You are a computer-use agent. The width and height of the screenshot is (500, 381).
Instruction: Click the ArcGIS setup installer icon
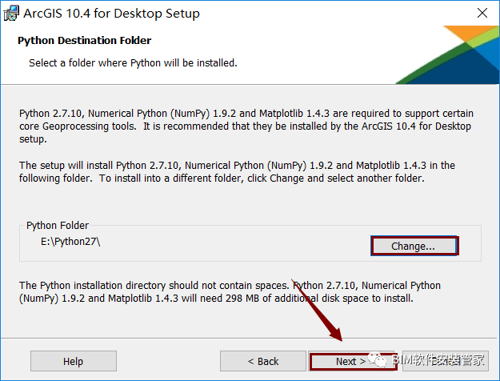(11, 14)
